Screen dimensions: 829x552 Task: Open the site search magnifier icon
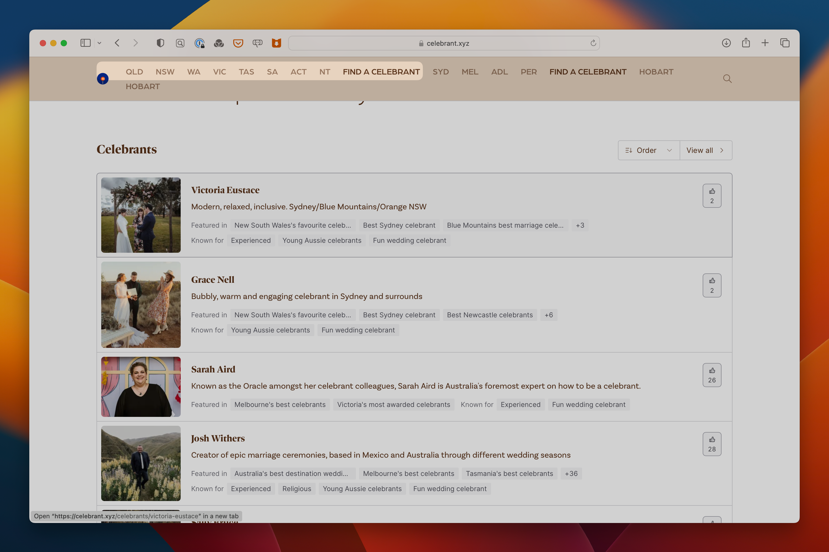pos(727,78)
